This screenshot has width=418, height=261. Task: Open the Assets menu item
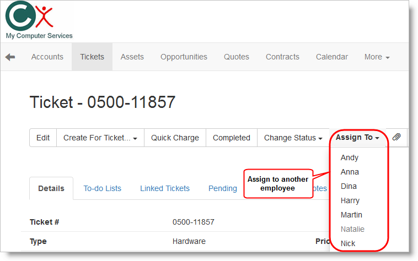point(132,57)
